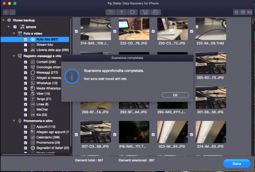This screenshot has height=172, width=255.
Task: Click the Salva button
Action: coord(237,164)
